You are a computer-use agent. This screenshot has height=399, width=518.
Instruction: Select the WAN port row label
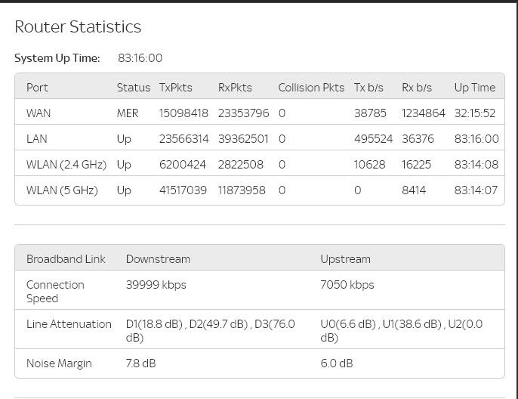pyautogui.click(x=39, y=113)
